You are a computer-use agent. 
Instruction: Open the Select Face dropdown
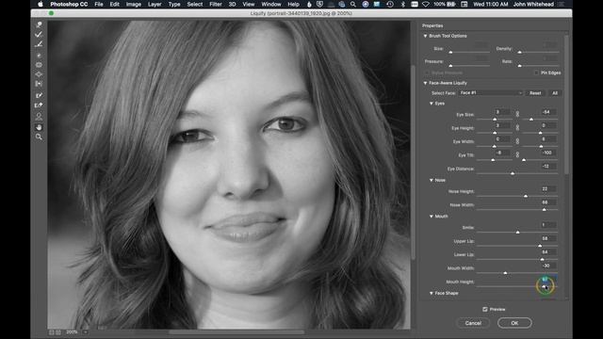(x=491, y=93)
